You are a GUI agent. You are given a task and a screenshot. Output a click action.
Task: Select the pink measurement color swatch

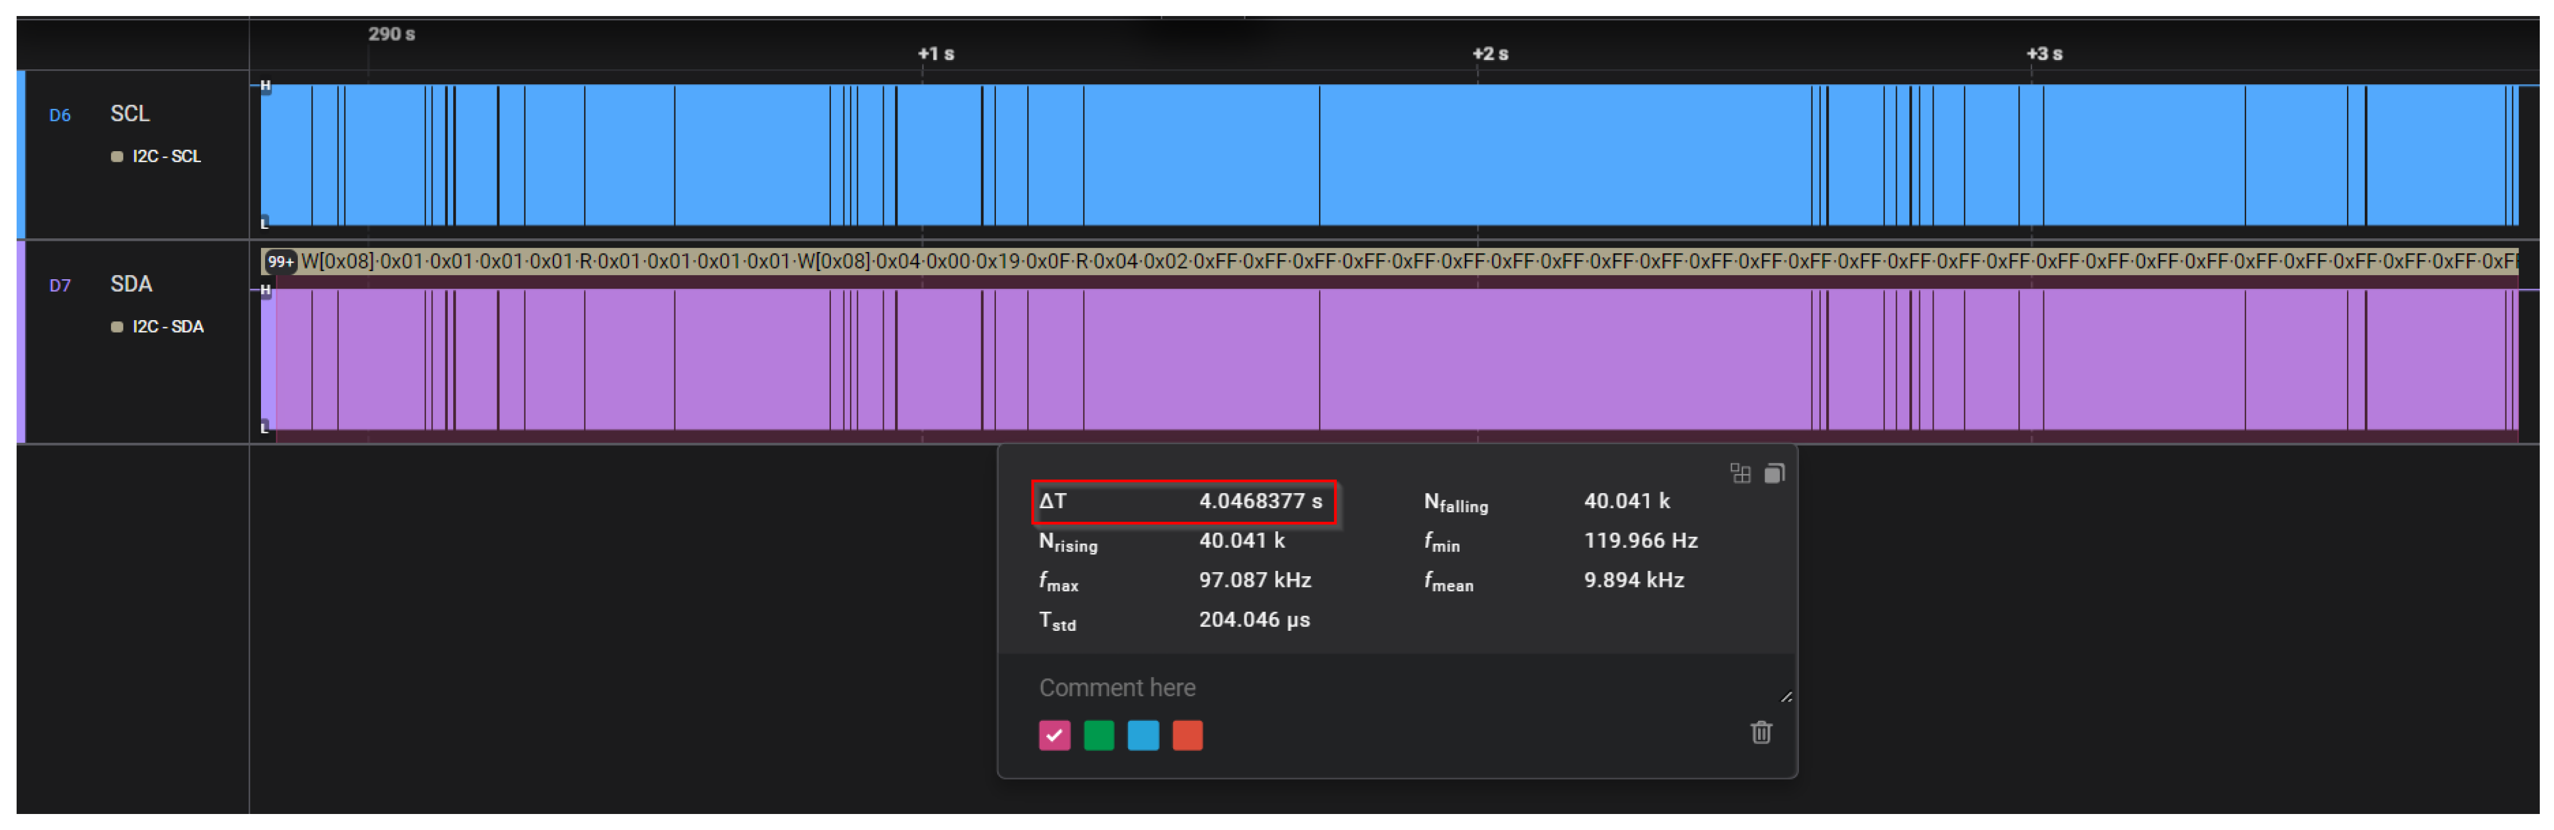(1054, 736)
